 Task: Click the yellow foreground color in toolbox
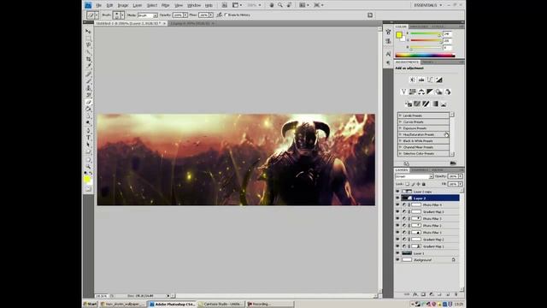[x=87, y=179]
